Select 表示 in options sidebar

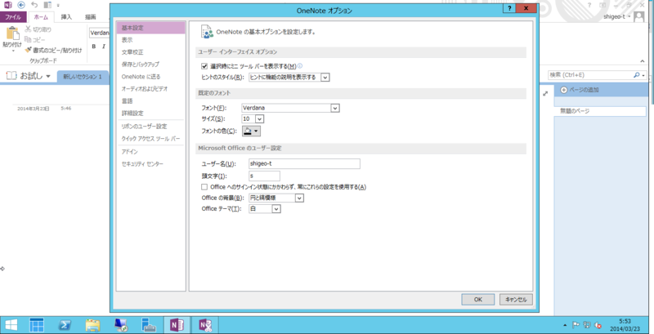point(151,40)
